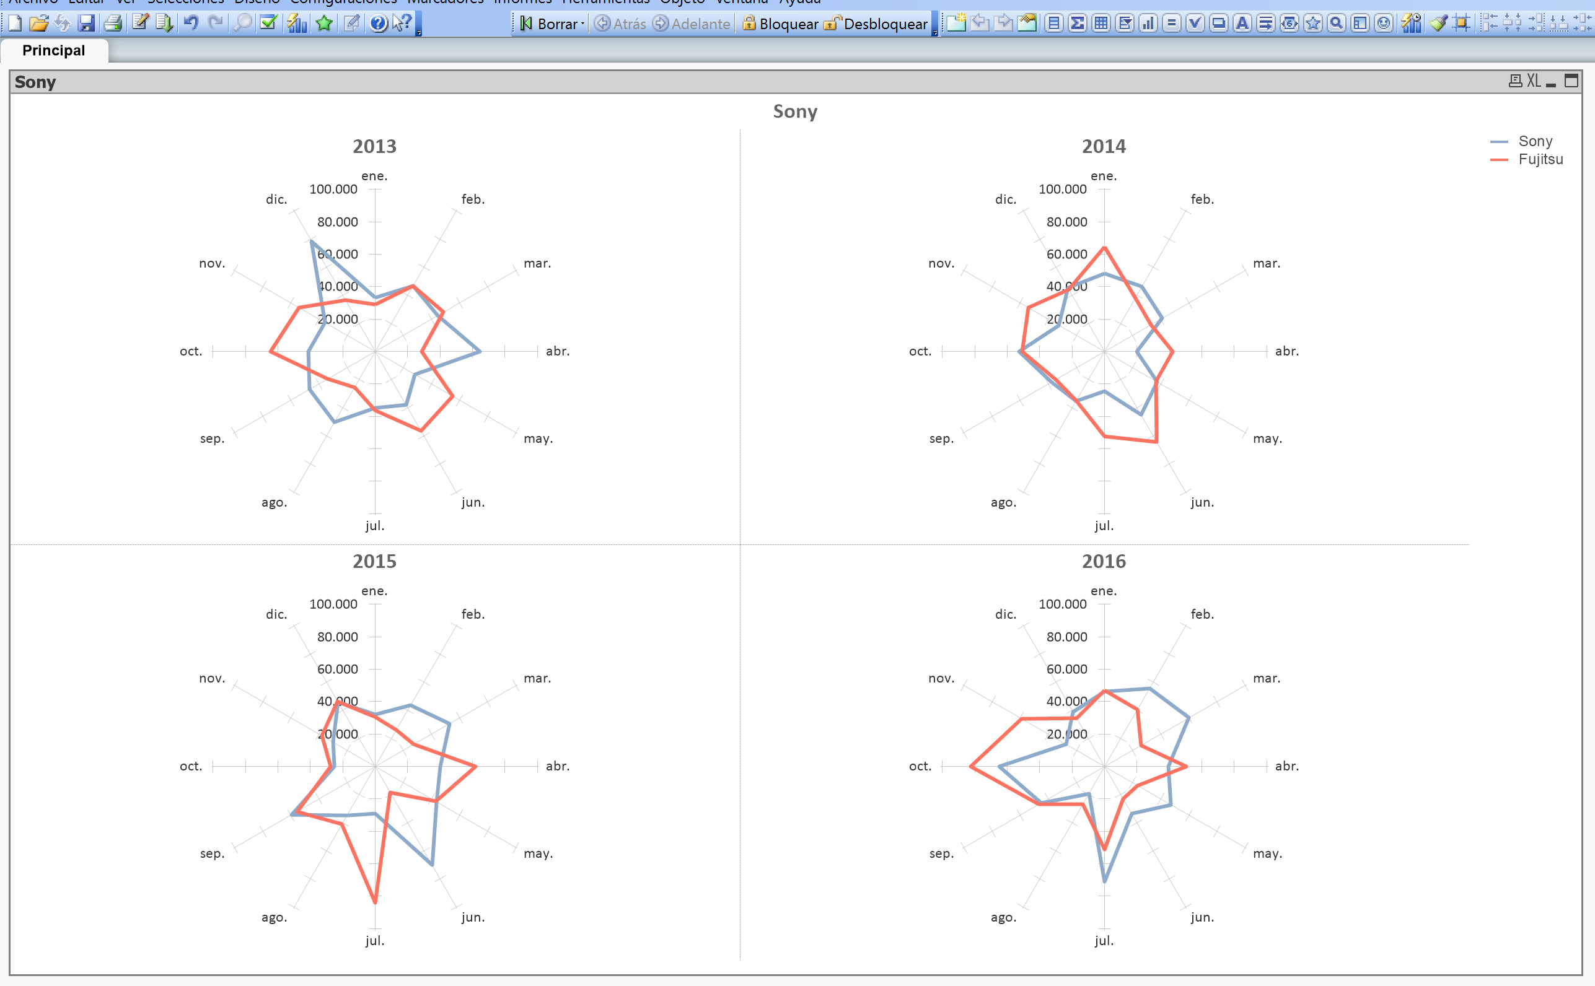This screenshot has width=1595, height=986.
Task: Activate the What's This help pointer
Action: pyautogui.click(x=402, y=24)
